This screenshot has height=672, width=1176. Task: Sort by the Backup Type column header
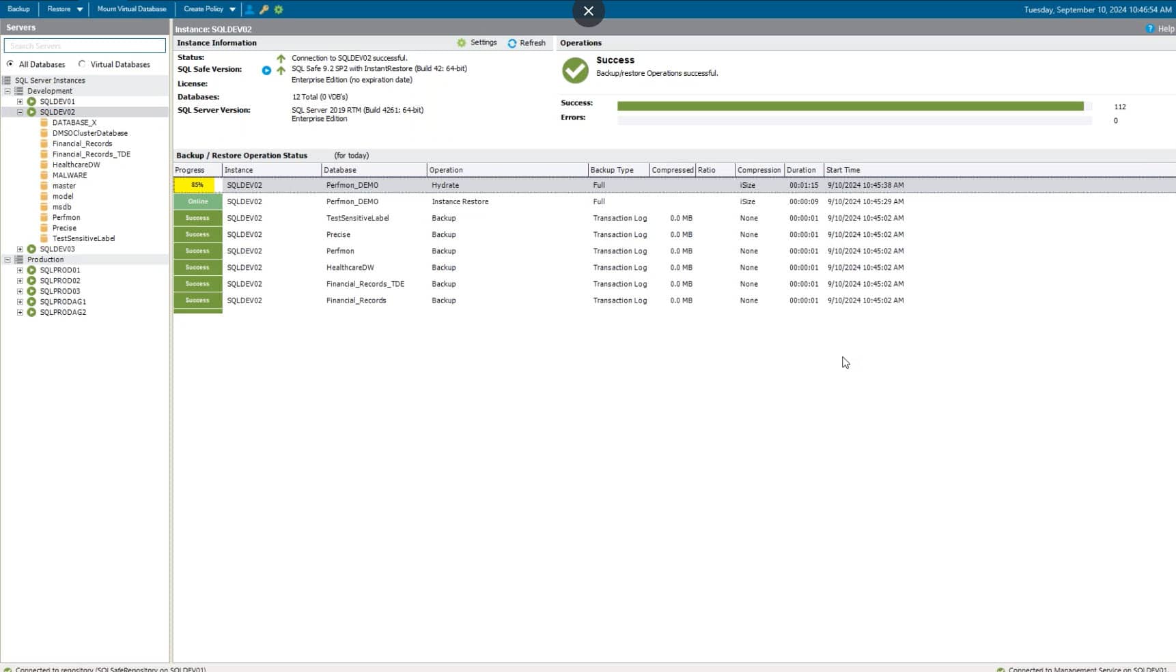pyautogui.click(x=618, y=170)
